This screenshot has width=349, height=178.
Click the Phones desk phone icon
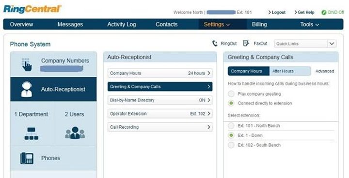27,158
